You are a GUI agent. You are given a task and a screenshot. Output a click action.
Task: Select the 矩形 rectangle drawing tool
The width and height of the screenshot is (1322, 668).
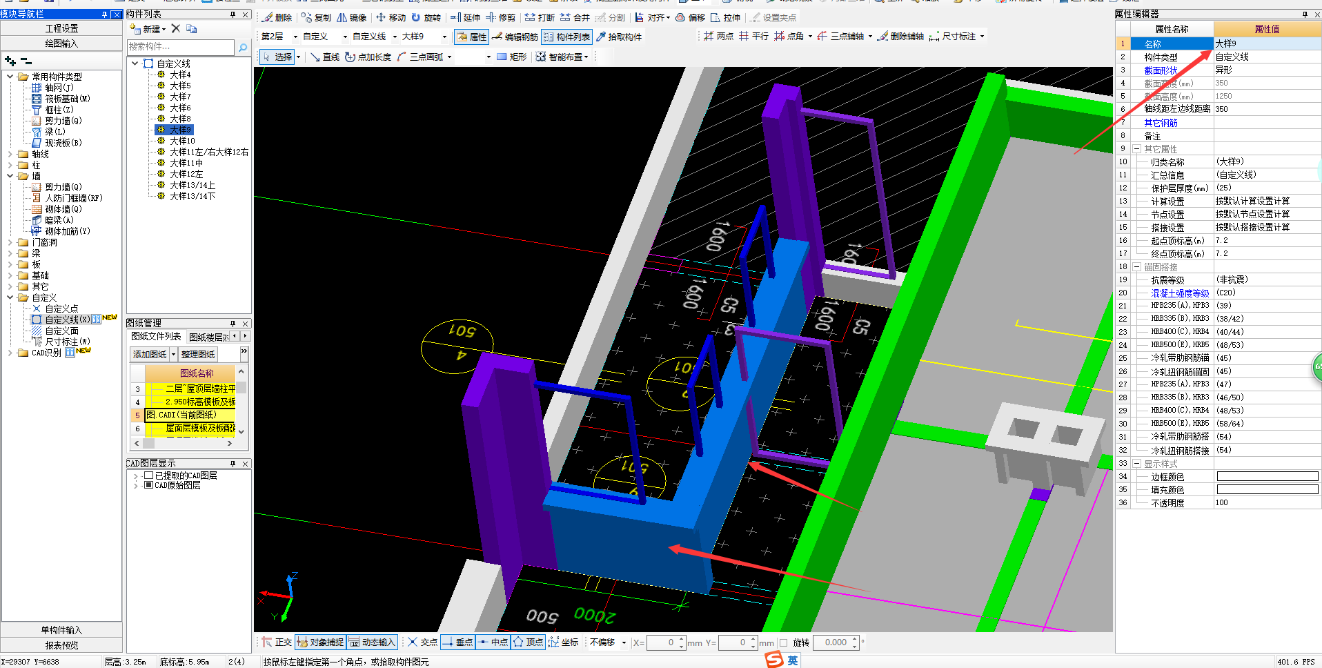512,57
